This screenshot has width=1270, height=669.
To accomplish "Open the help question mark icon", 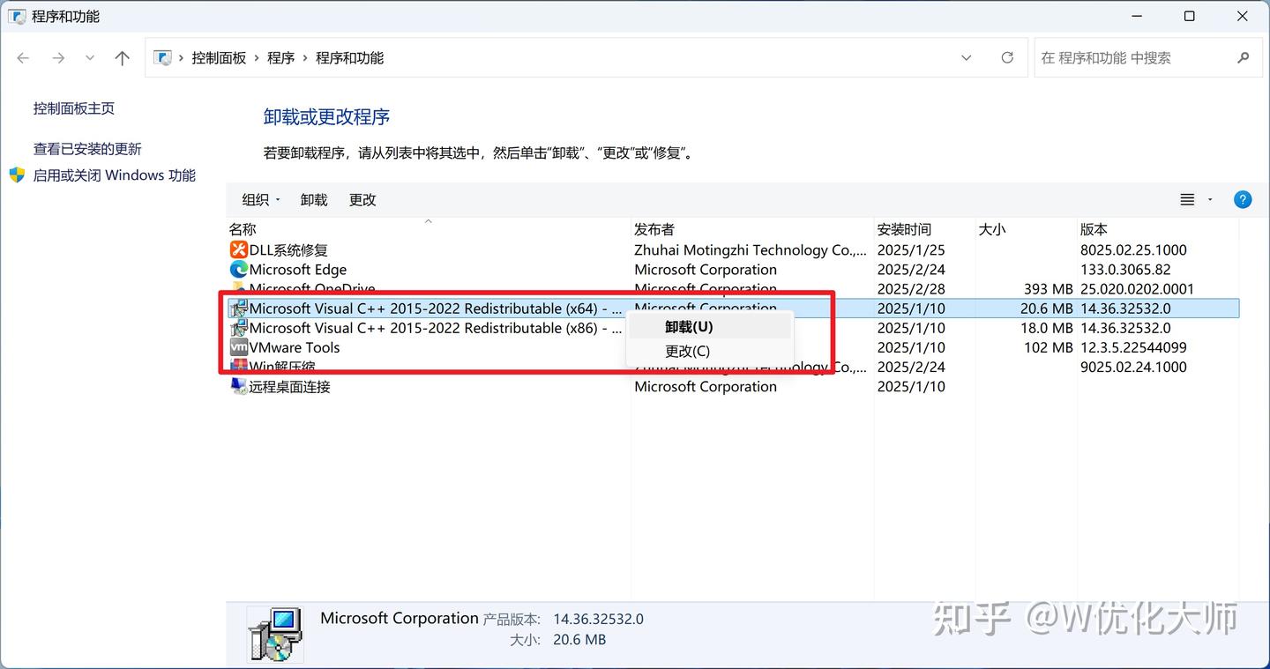I will [x=1243, y=200].
